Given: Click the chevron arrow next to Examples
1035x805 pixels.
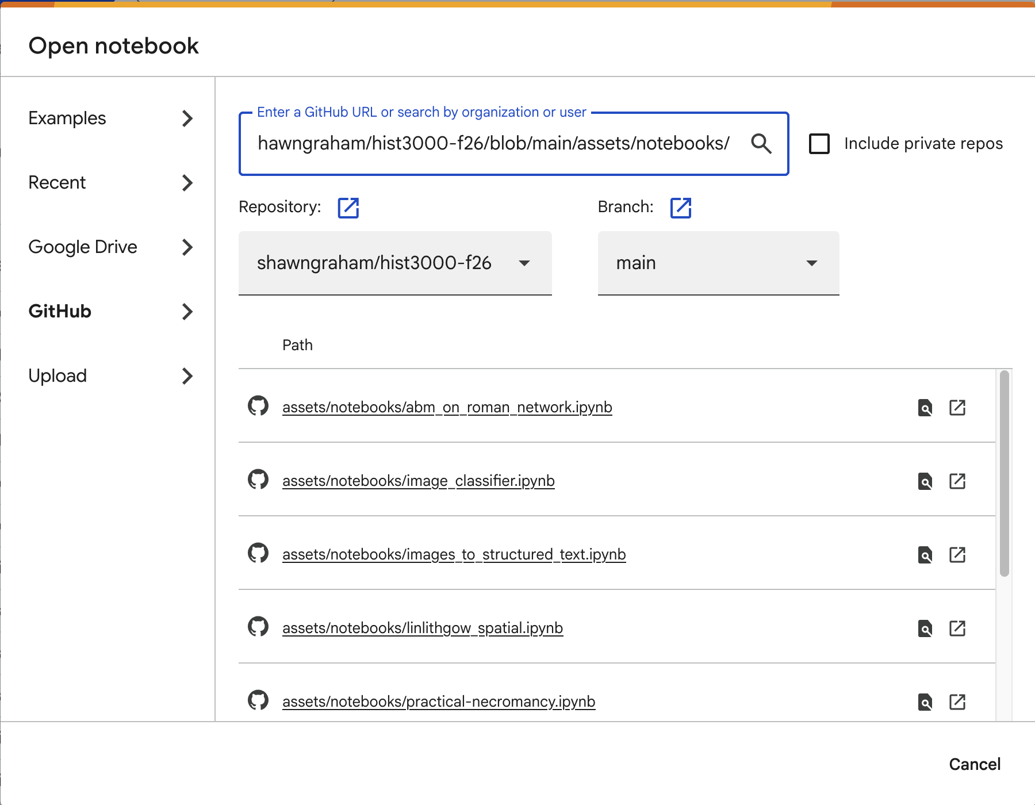Looking at the screenshot, I should pos(187,118).
